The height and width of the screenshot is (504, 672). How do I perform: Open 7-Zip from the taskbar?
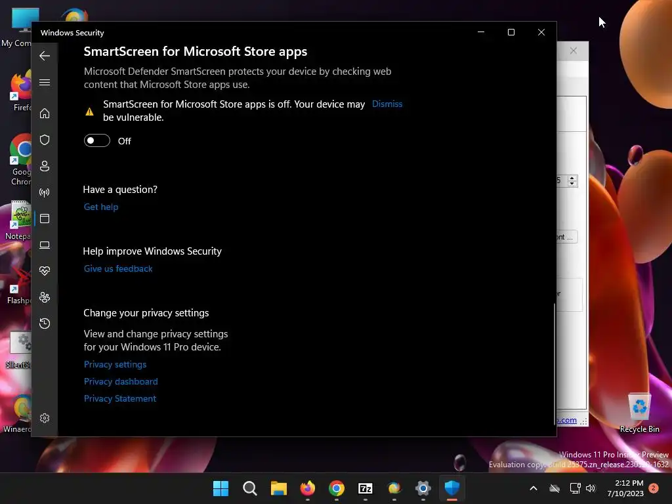[366, 488]
